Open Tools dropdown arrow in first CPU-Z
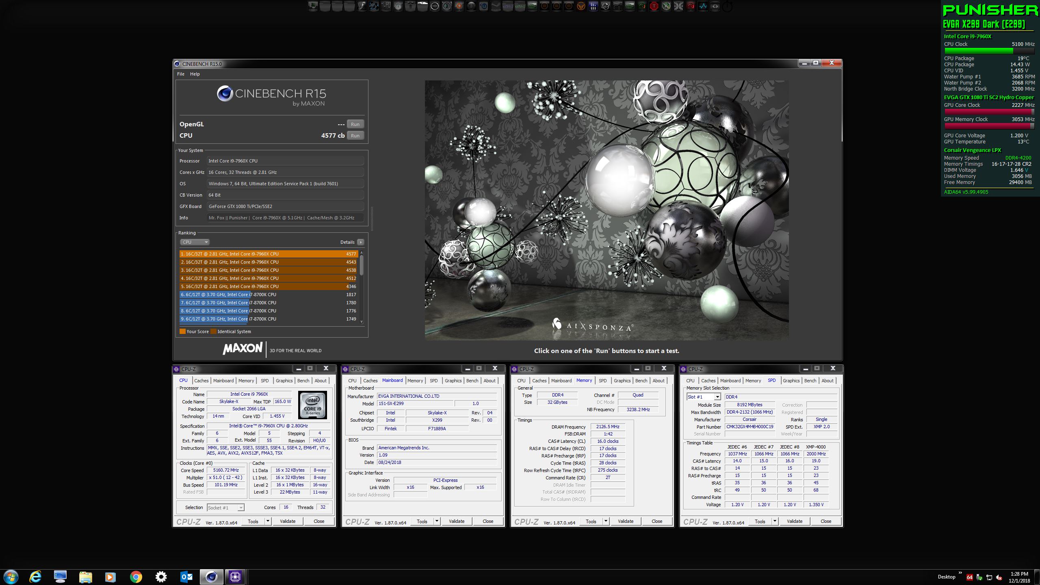1040x585 pixels. coord(268,521)
